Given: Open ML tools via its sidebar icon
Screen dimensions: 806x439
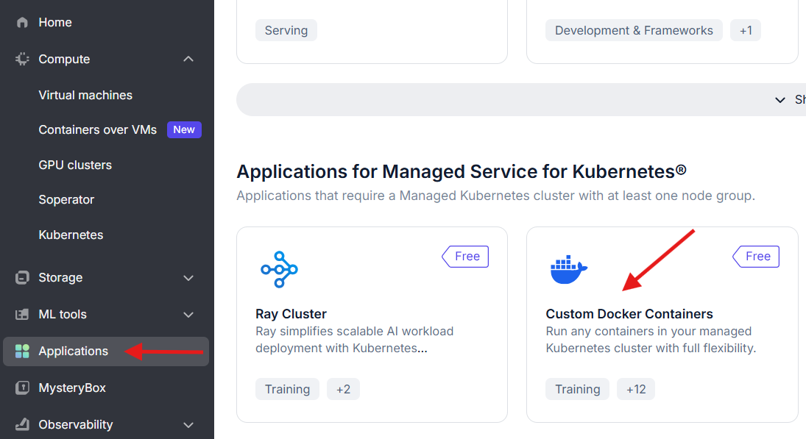Looking at the screenshot, I should pyautogui.click(x=22, y=314).
